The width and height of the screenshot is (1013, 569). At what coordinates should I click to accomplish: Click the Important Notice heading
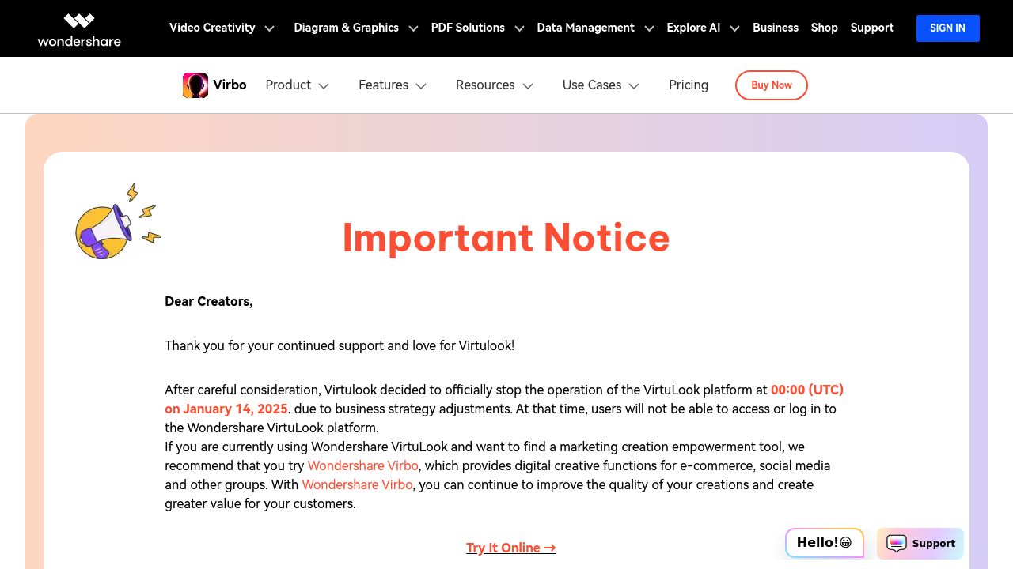point(506,237)
